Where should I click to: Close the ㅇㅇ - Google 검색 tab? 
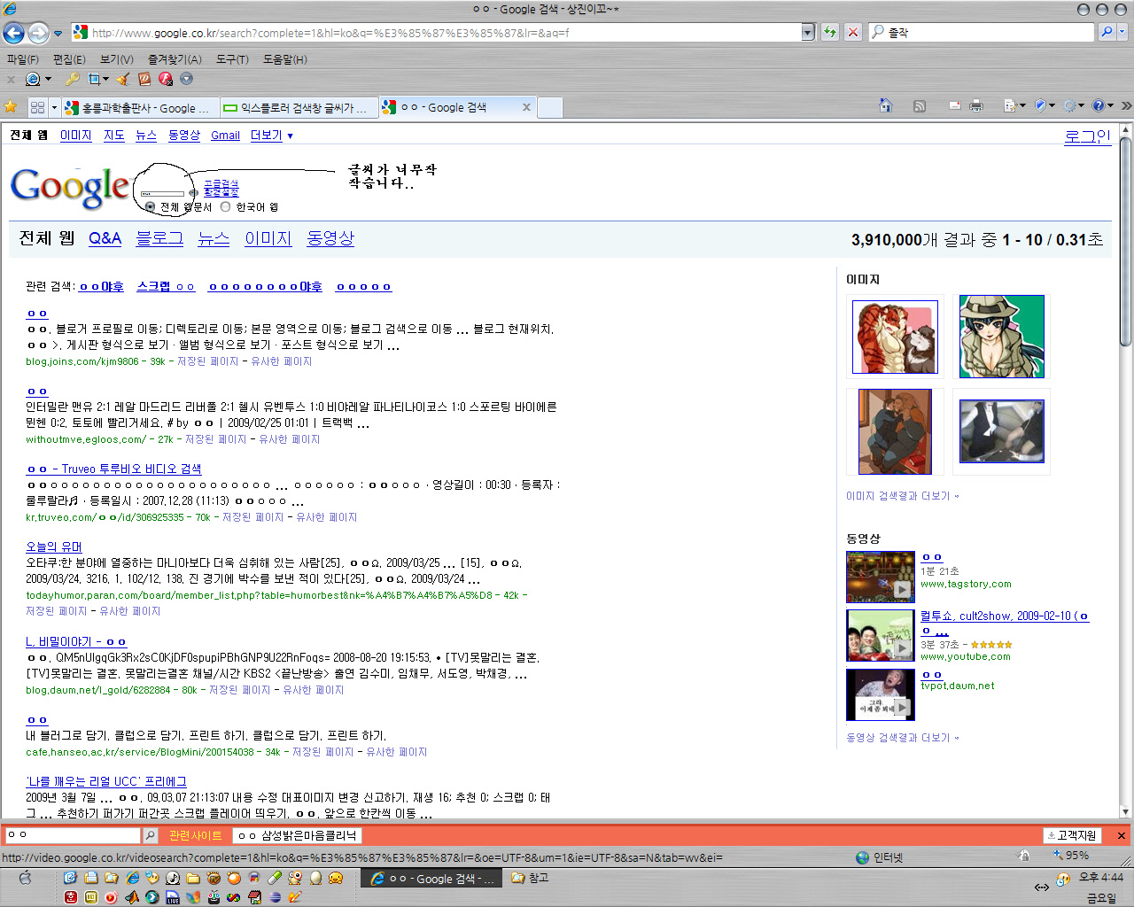[526, 107]
